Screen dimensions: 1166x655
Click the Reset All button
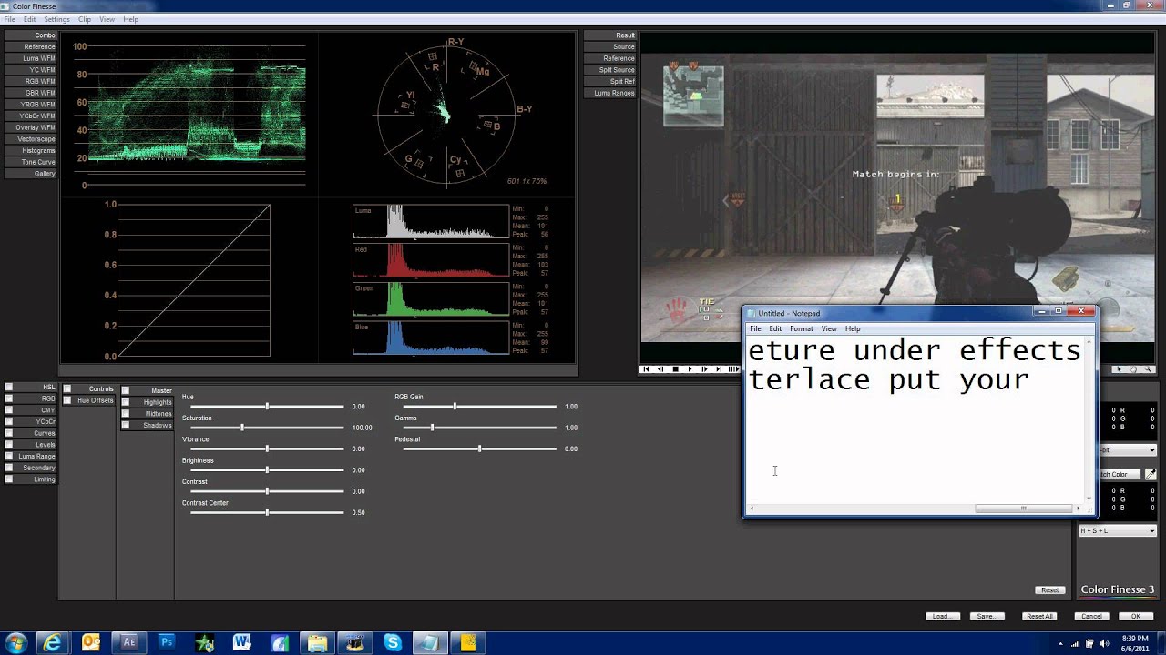(1039, 616)
